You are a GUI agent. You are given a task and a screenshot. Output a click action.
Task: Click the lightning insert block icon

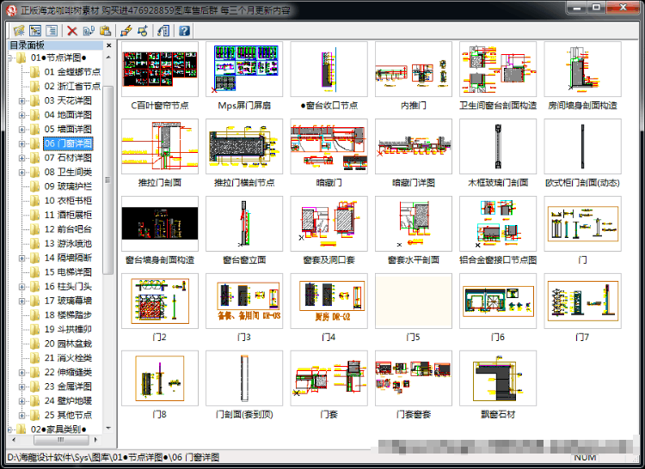pyautogui.click(x=126, y=31)
